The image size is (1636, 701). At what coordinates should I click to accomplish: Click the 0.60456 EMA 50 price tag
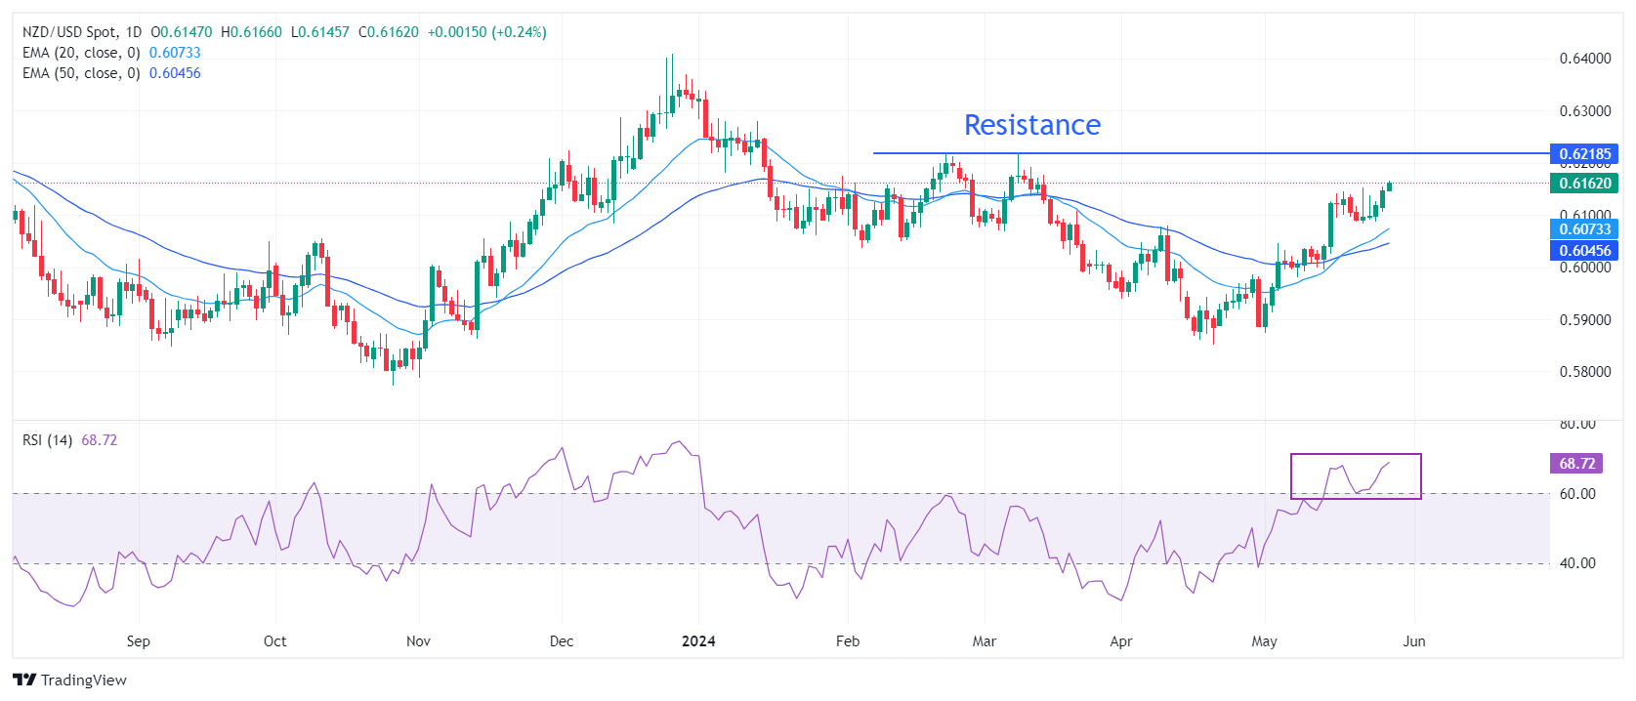1583,251
